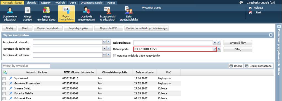Click Wyczyść filtry button

(x=238, y=43)
